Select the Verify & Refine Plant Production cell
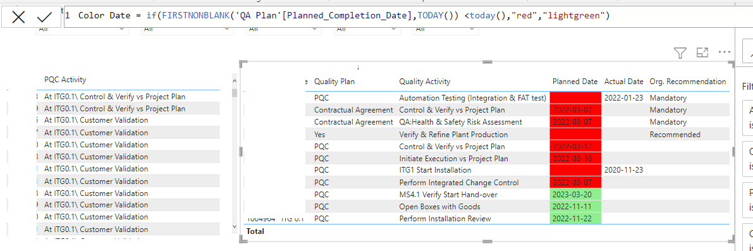753x251 pixels. (453, 135)
